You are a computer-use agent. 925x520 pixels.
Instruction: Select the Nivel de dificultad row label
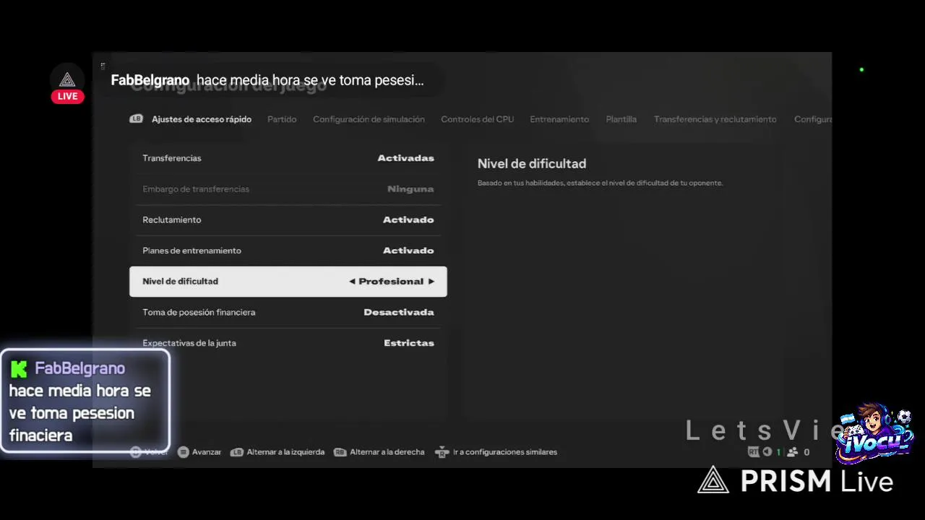coord(180,282)
